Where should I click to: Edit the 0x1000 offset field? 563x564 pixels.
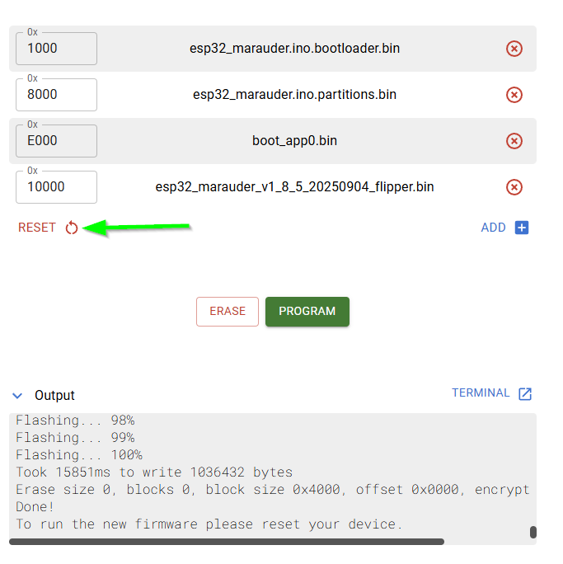tap(56, 49)
